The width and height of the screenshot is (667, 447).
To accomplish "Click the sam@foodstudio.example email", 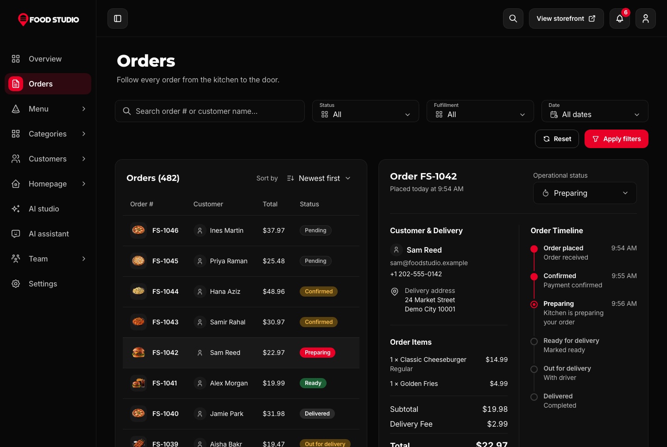I will (429, 263).
